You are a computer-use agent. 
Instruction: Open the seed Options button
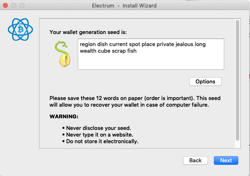click(x=205, y=82)
